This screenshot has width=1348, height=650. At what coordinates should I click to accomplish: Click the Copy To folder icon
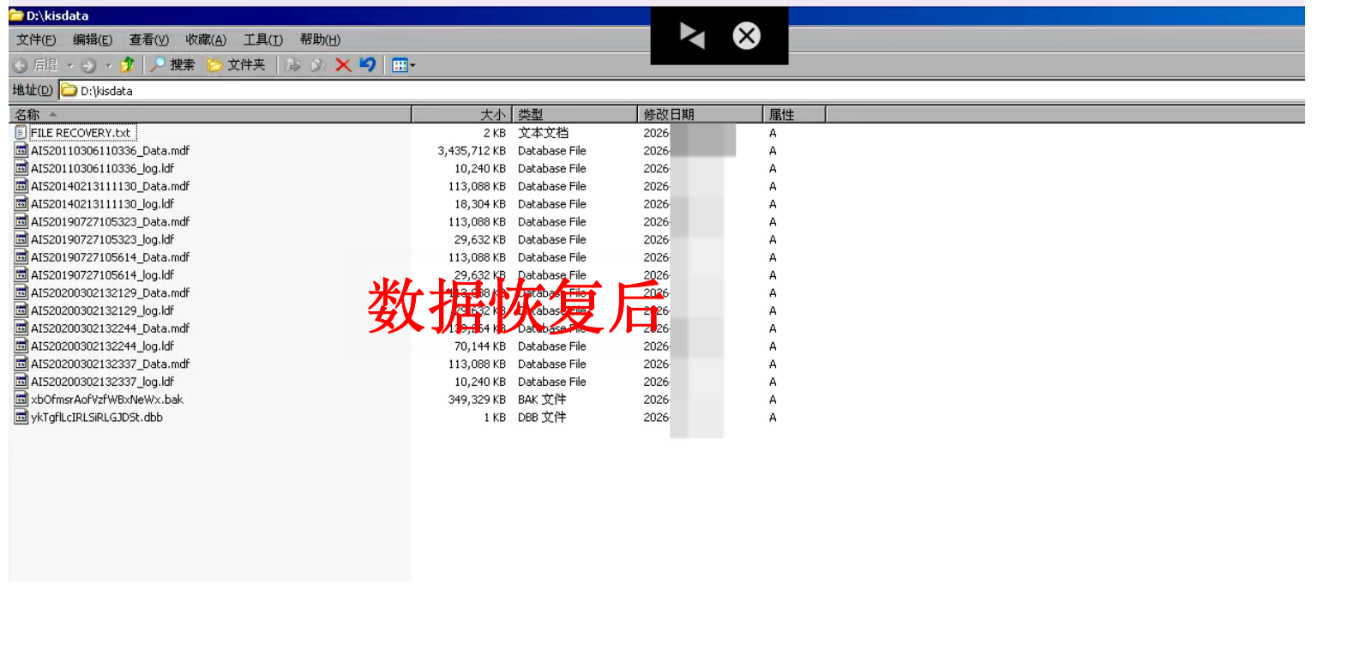click(x=318, y=65)
